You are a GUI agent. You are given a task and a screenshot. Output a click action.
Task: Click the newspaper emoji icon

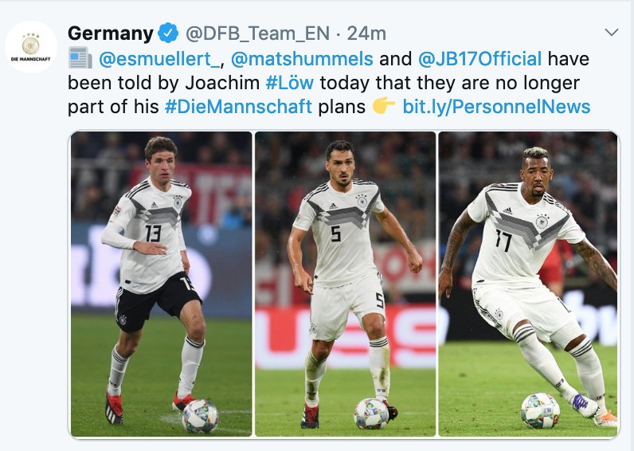coord(80,58)
